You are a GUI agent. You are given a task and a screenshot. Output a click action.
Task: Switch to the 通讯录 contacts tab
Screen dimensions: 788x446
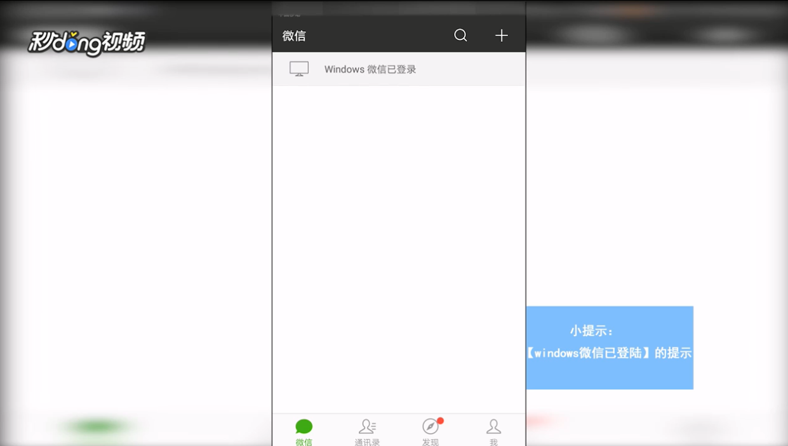[x=367, y=432]
